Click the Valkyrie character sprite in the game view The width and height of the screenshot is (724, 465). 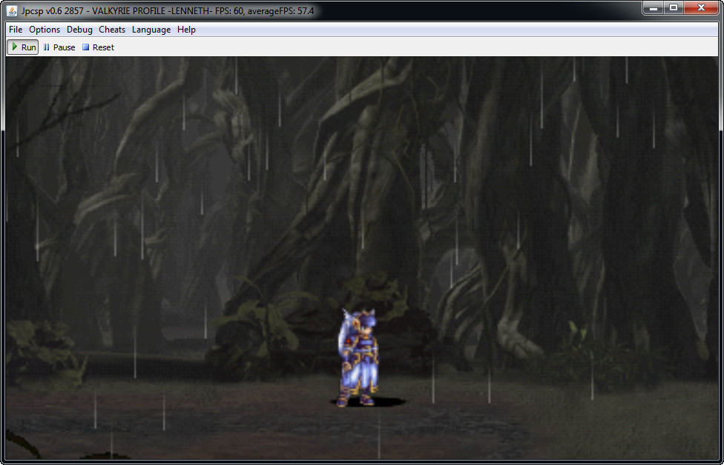click(x=358, y=358)
